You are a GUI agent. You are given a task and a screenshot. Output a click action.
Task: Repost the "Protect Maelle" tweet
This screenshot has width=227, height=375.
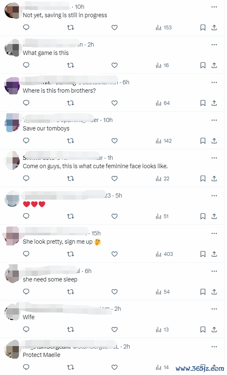point(70,367)
